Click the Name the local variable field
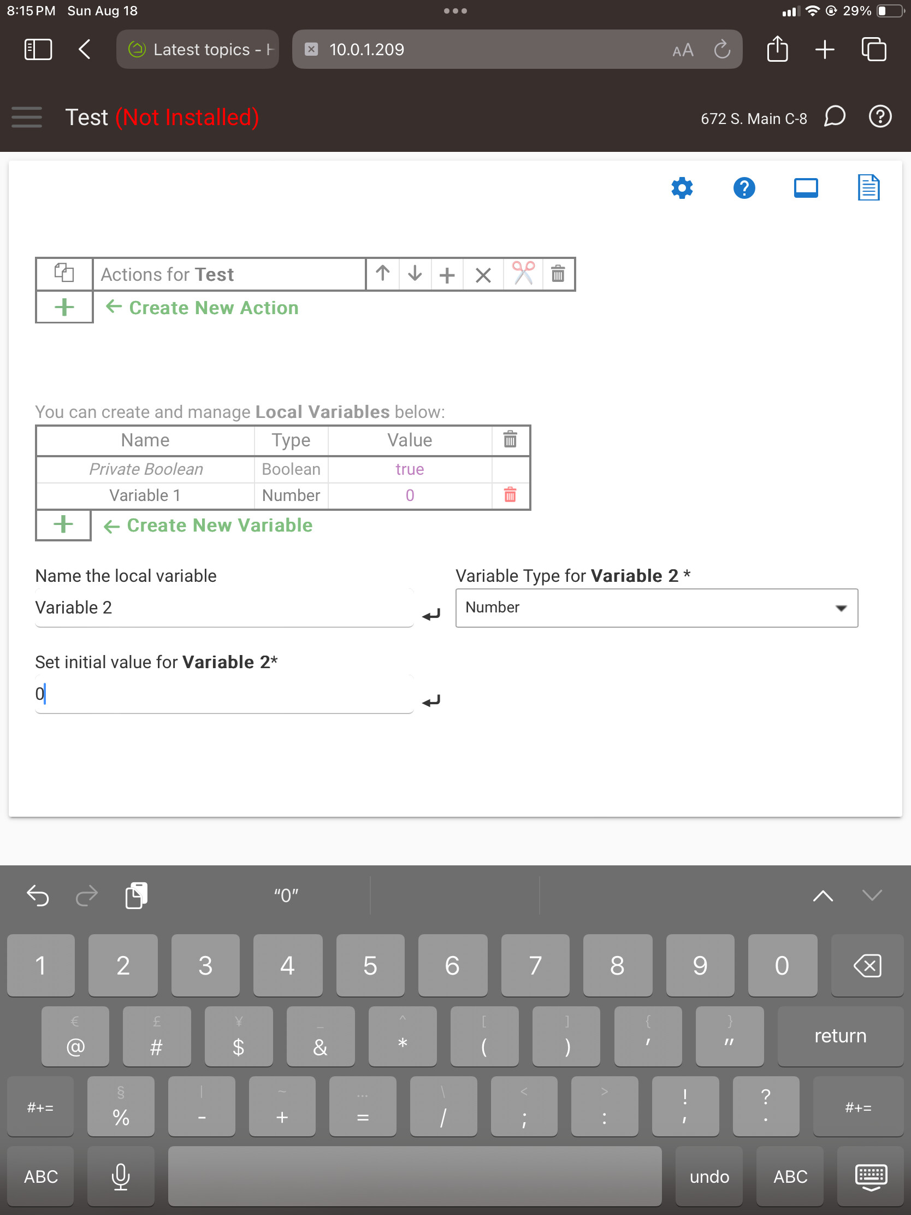Screen dimensions: 911x1215 (223, 607)
